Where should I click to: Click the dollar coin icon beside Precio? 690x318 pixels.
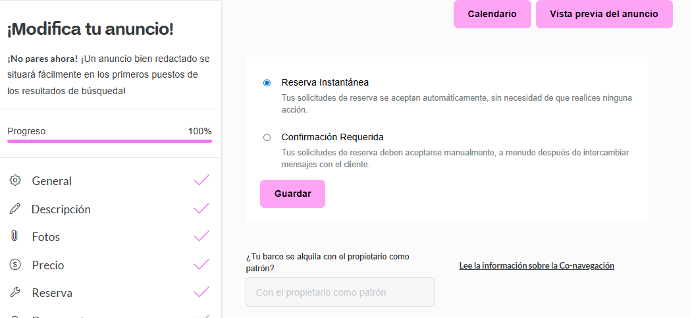(15, 265)
